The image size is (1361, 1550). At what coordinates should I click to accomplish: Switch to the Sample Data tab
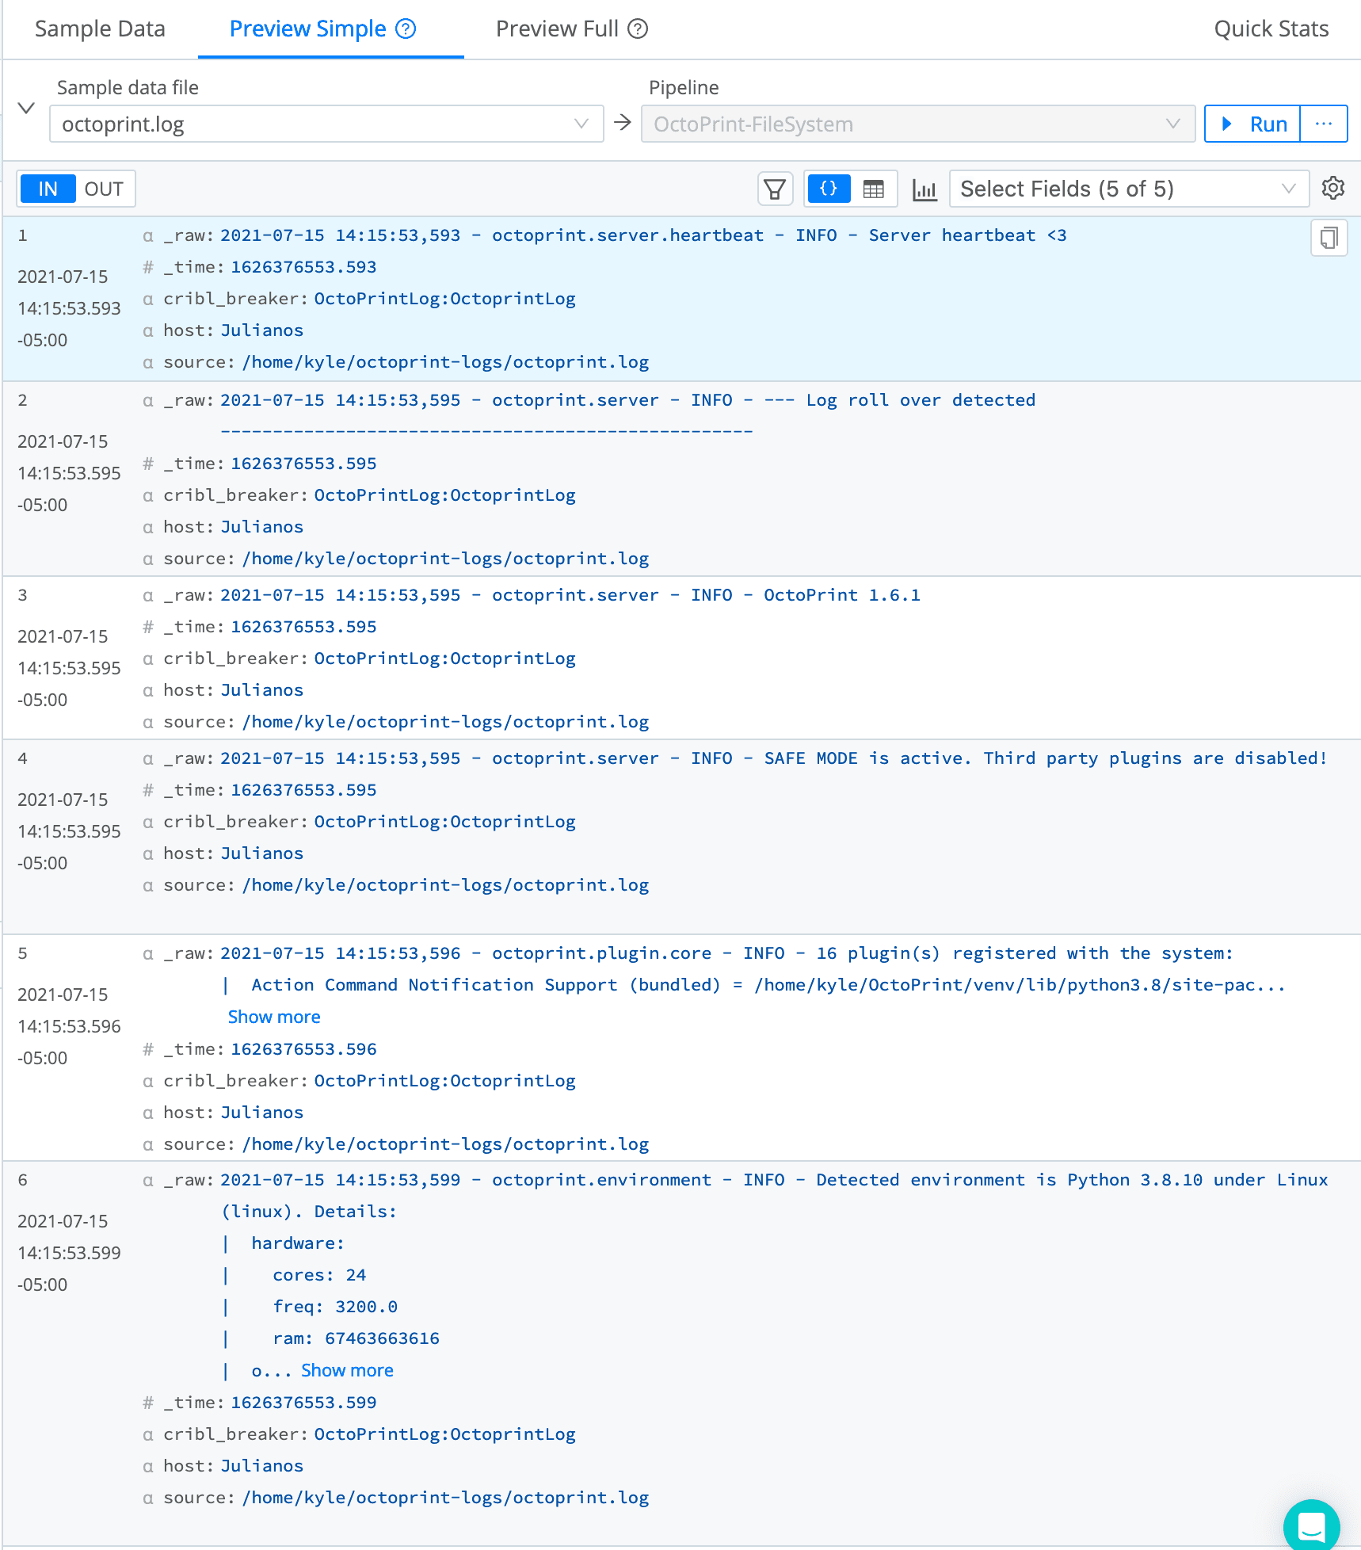[x=100, y=29]
